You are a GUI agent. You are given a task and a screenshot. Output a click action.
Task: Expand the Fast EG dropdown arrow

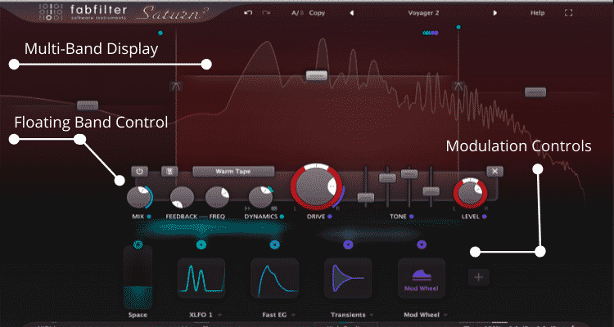coord(294,315)
